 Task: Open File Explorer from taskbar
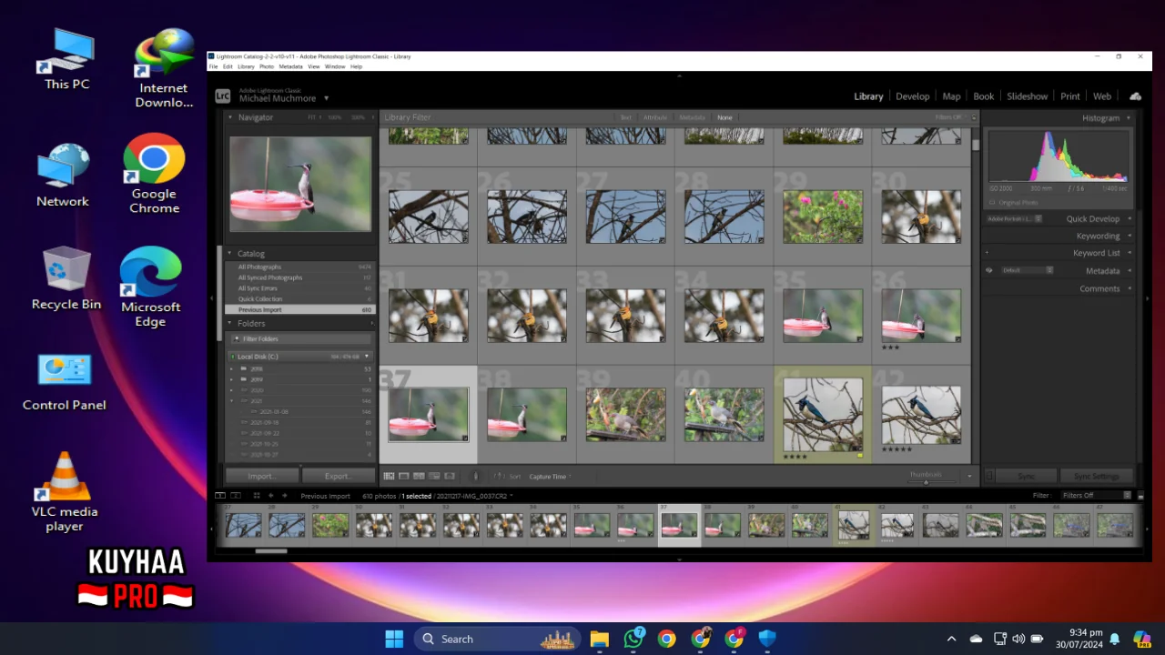(x=599, y=639)
